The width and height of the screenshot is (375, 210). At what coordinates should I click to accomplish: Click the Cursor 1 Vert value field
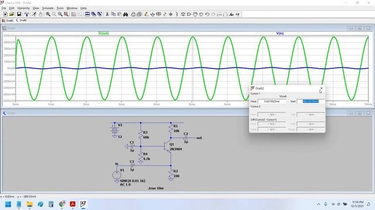311,101
